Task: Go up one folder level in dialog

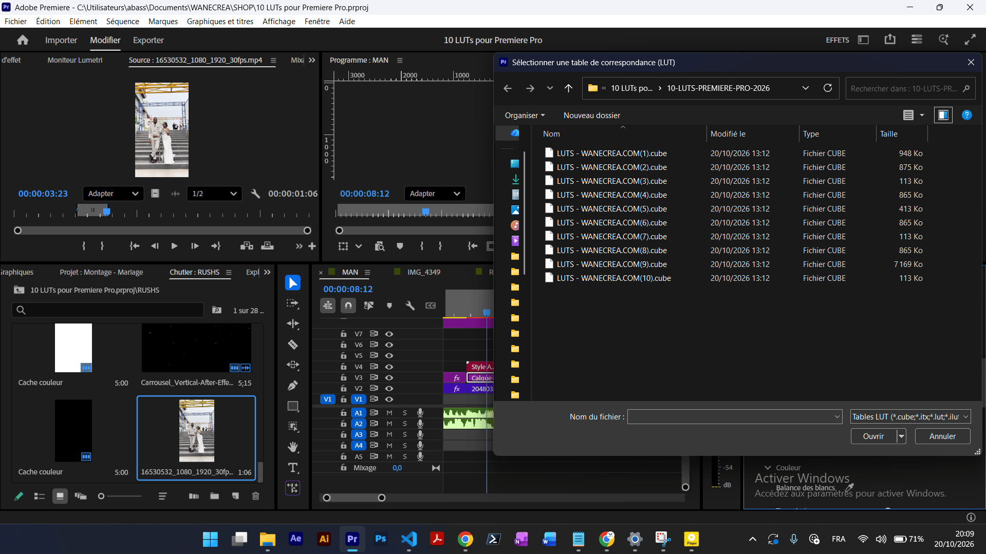Action: 568,88
